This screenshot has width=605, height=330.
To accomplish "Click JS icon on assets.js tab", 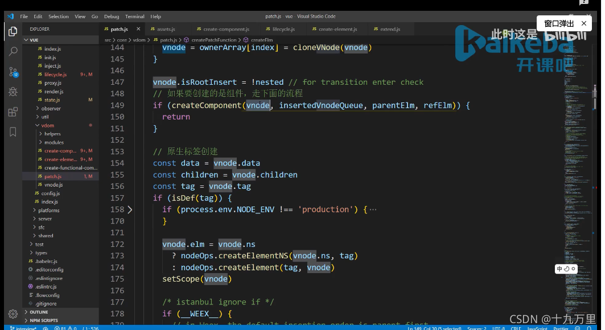I will click(153, 29).
